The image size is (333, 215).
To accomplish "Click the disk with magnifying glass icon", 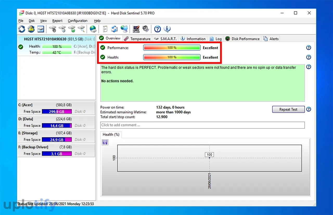I will pyautogui.click(x=81, y=29).
